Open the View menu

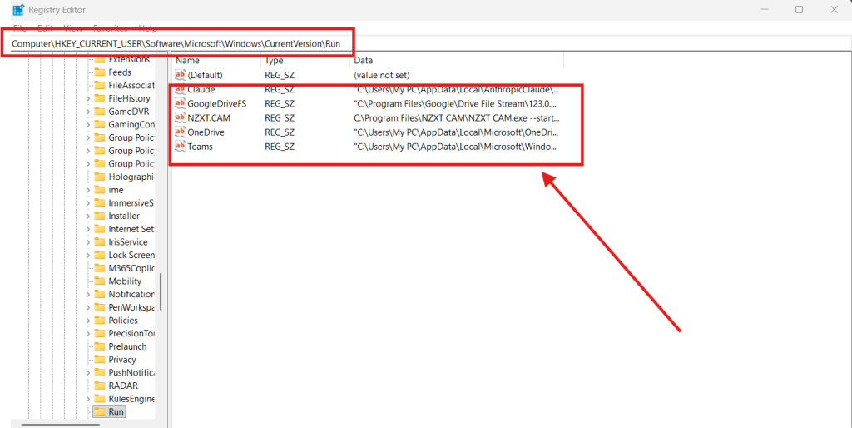click(x=73, y=27)
